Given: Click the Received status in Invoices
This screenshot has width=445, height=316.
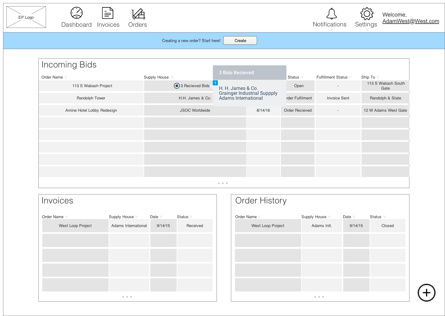Looking at the screenshot, I should tap(195, 226).
